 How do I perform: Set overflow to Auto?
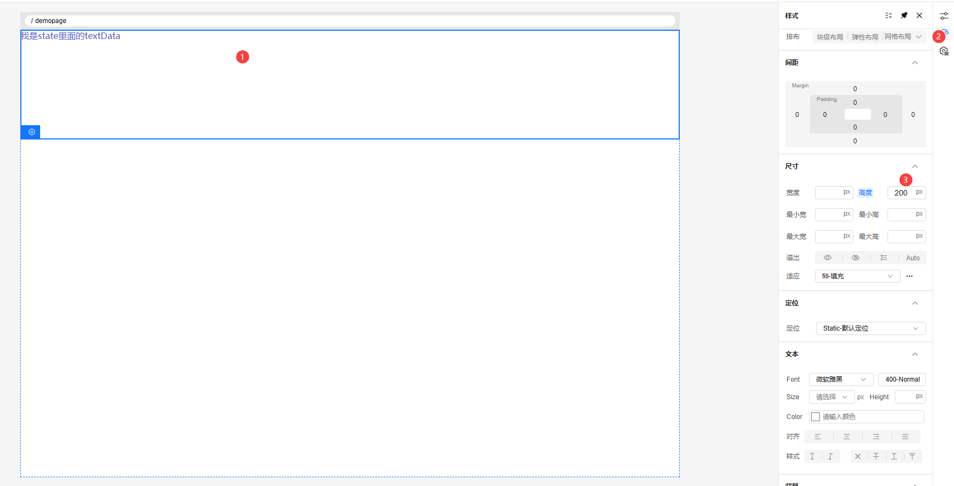click(912, 258)
